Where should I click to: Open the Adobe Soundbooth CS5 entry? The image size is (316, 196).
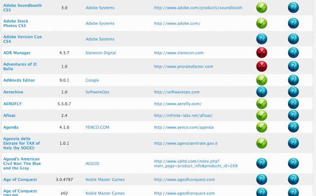22,8
